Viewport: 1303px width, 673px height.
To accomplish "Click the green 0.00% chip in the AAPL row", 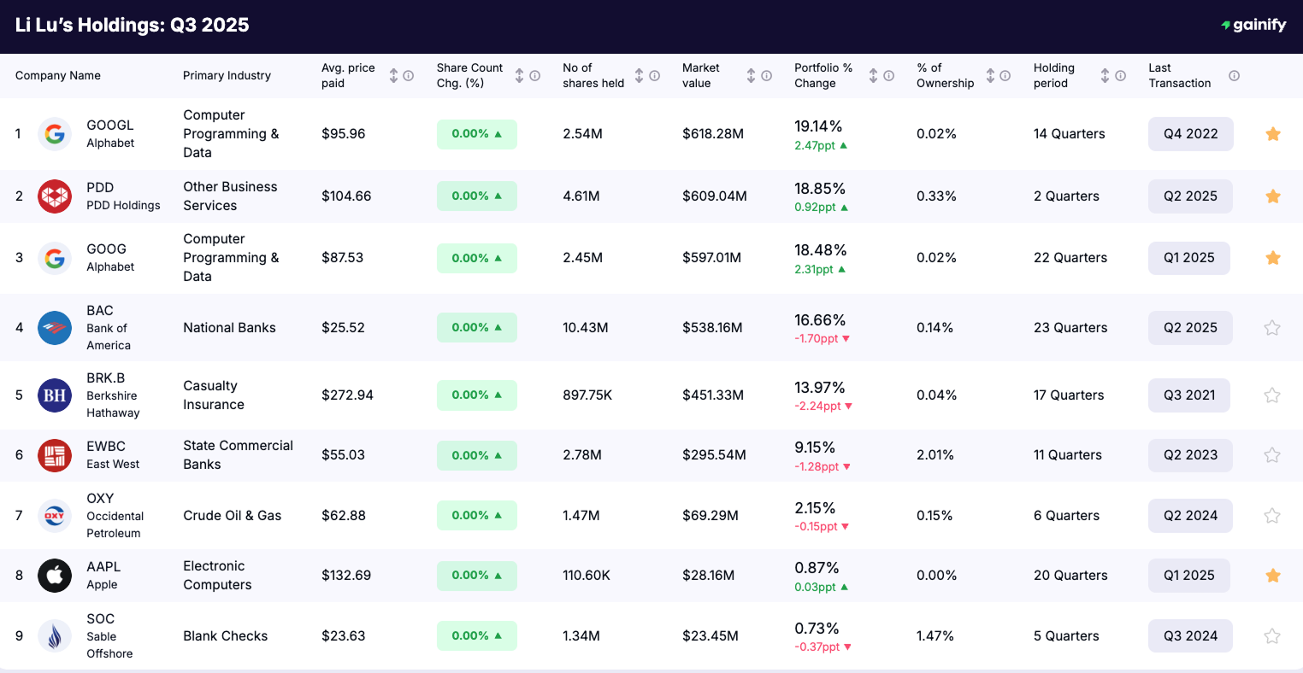I will click(x=477, y=575).
